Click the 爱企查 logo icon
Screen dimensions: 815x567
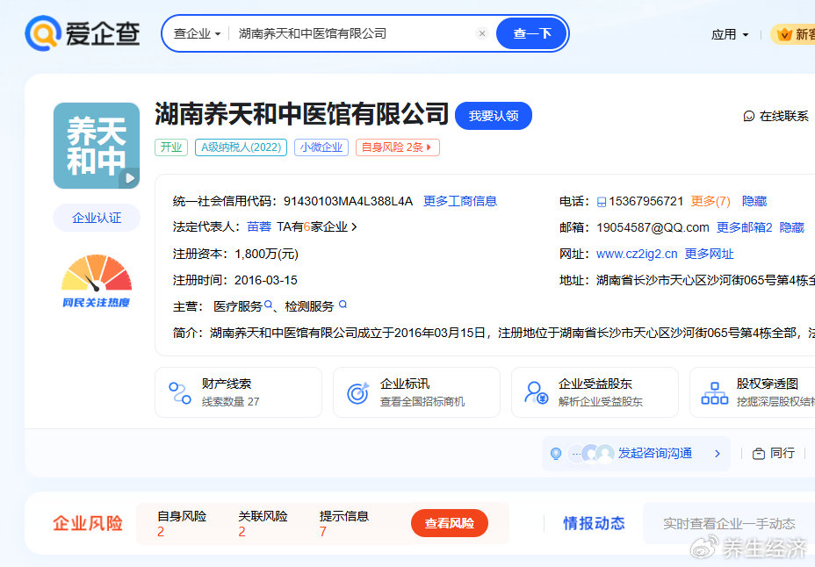click(x=41, y=33)
